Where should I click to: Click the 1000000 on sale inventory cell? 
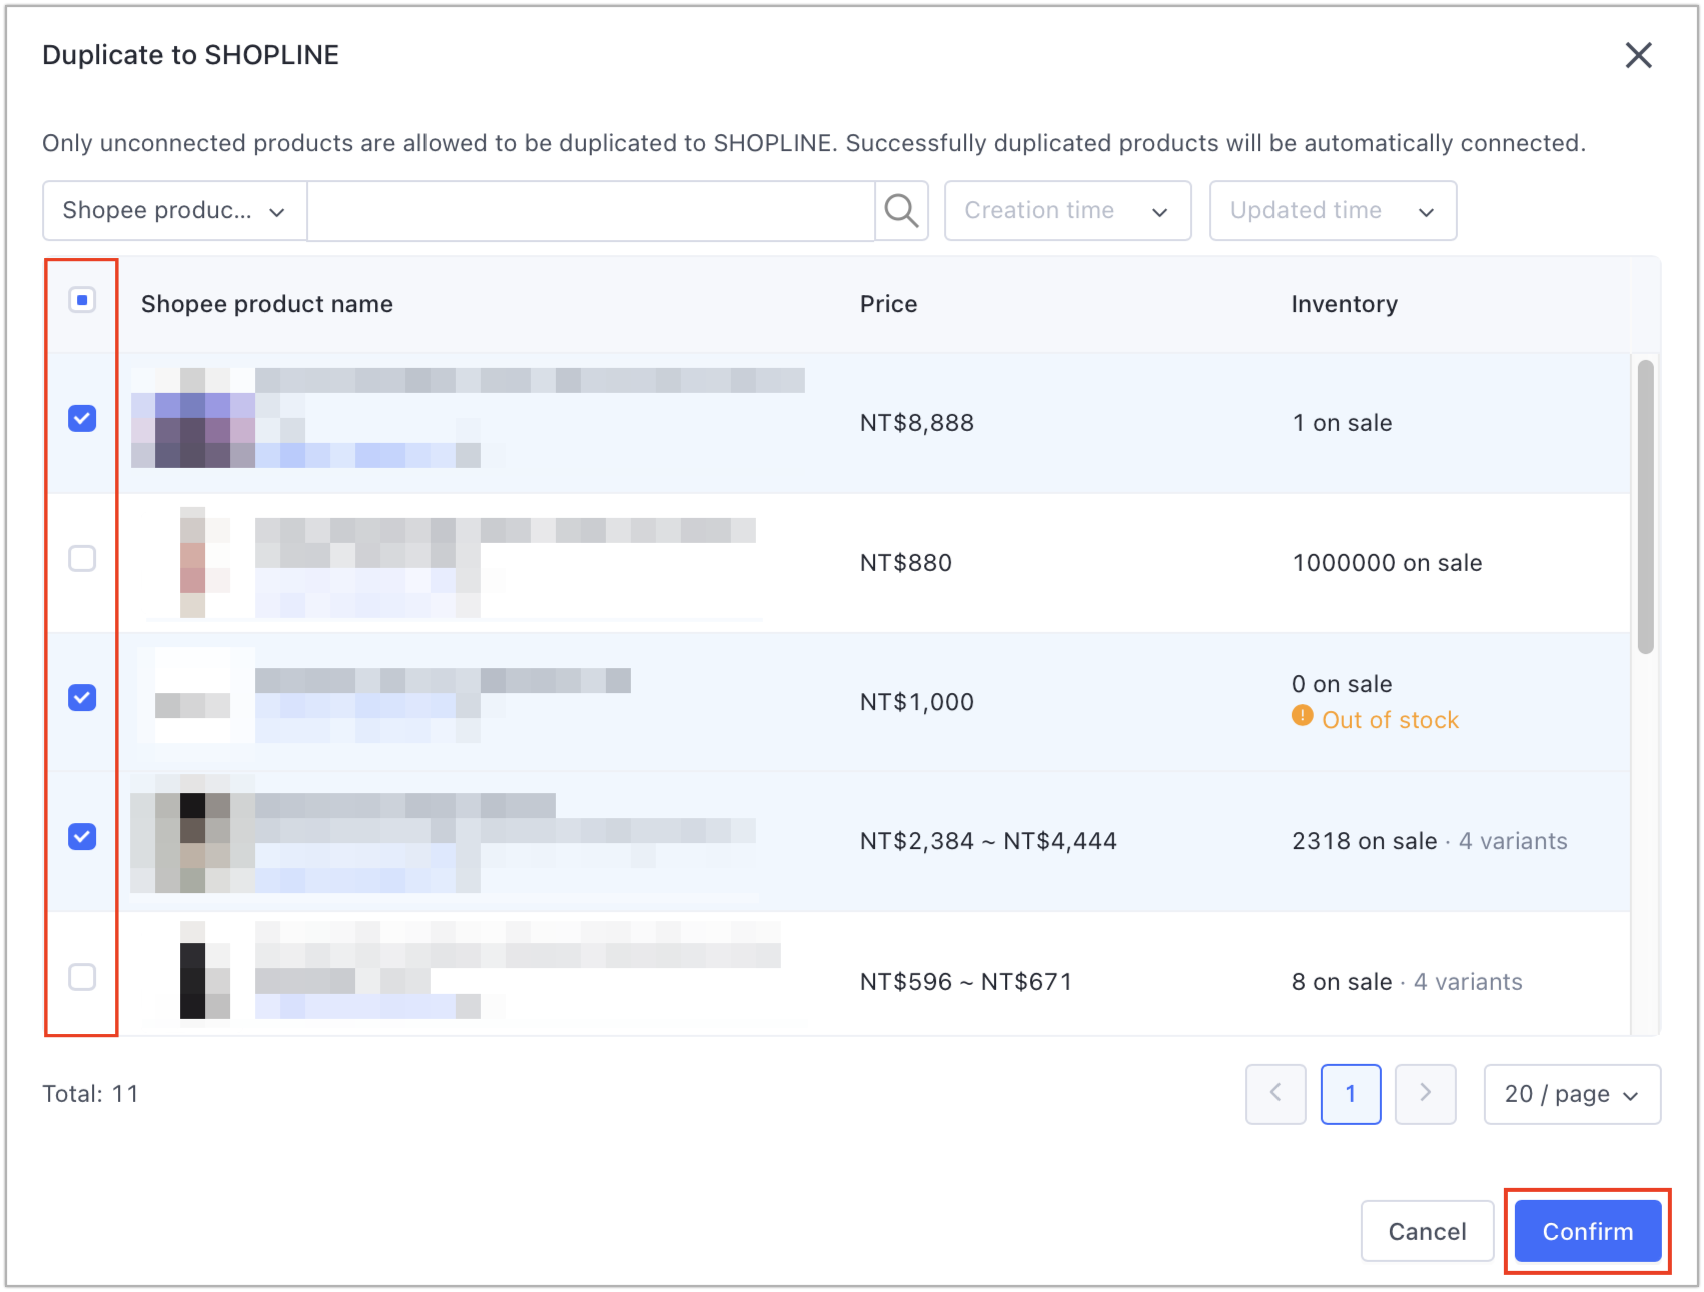pos(1387,563)
